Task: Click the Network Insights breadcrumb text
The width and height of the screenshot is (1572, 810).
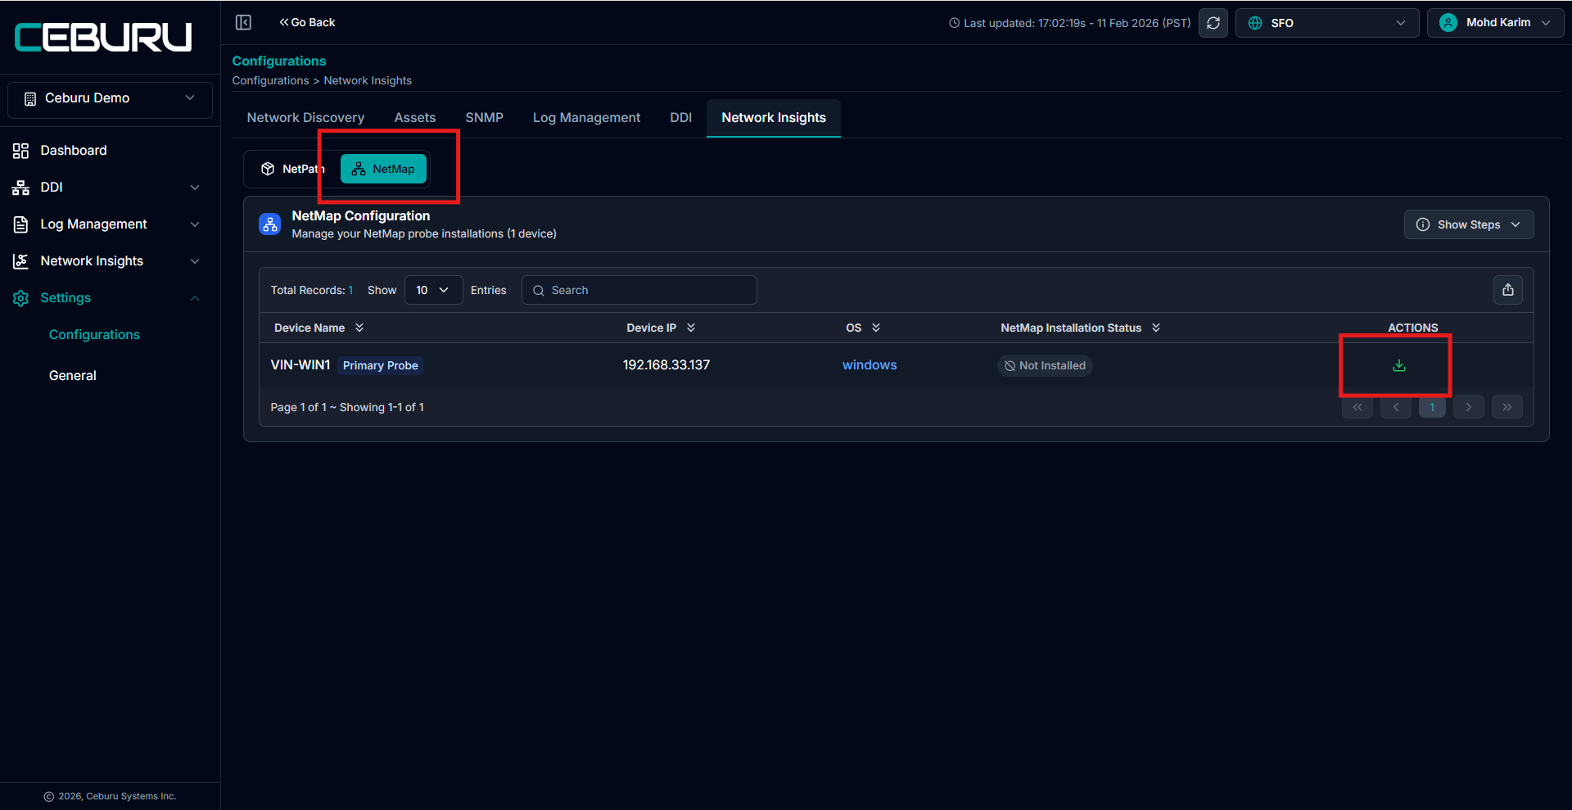Action: tap(368, 80)
